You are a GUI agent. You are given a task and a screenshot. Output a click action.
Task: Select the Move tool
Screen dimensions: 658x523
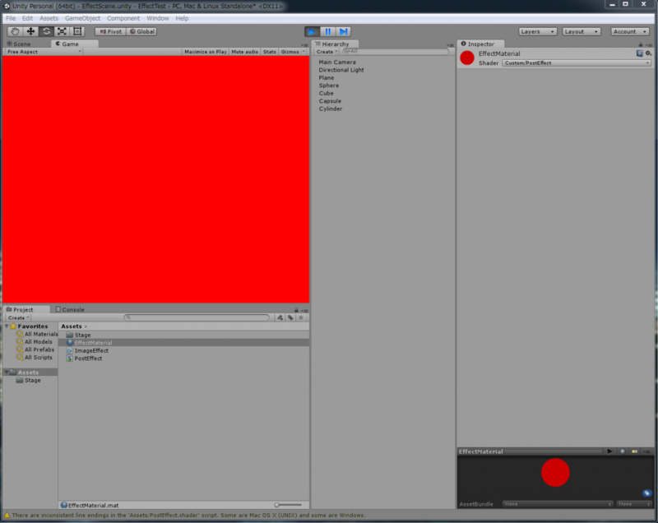[x=30, y=31]
